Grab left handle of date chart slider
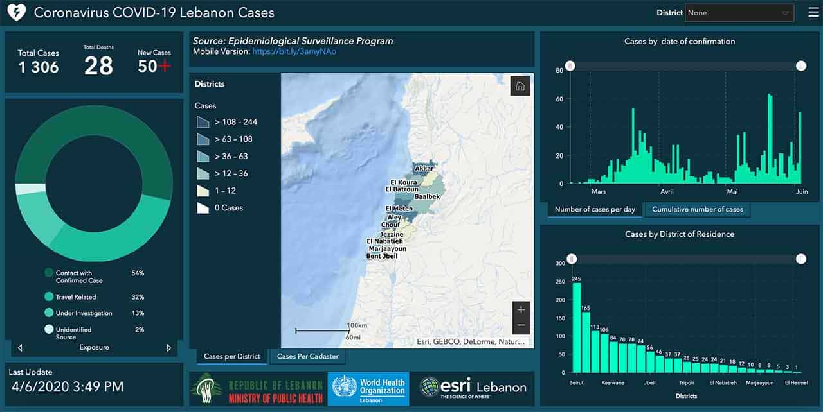 point(570,66)
